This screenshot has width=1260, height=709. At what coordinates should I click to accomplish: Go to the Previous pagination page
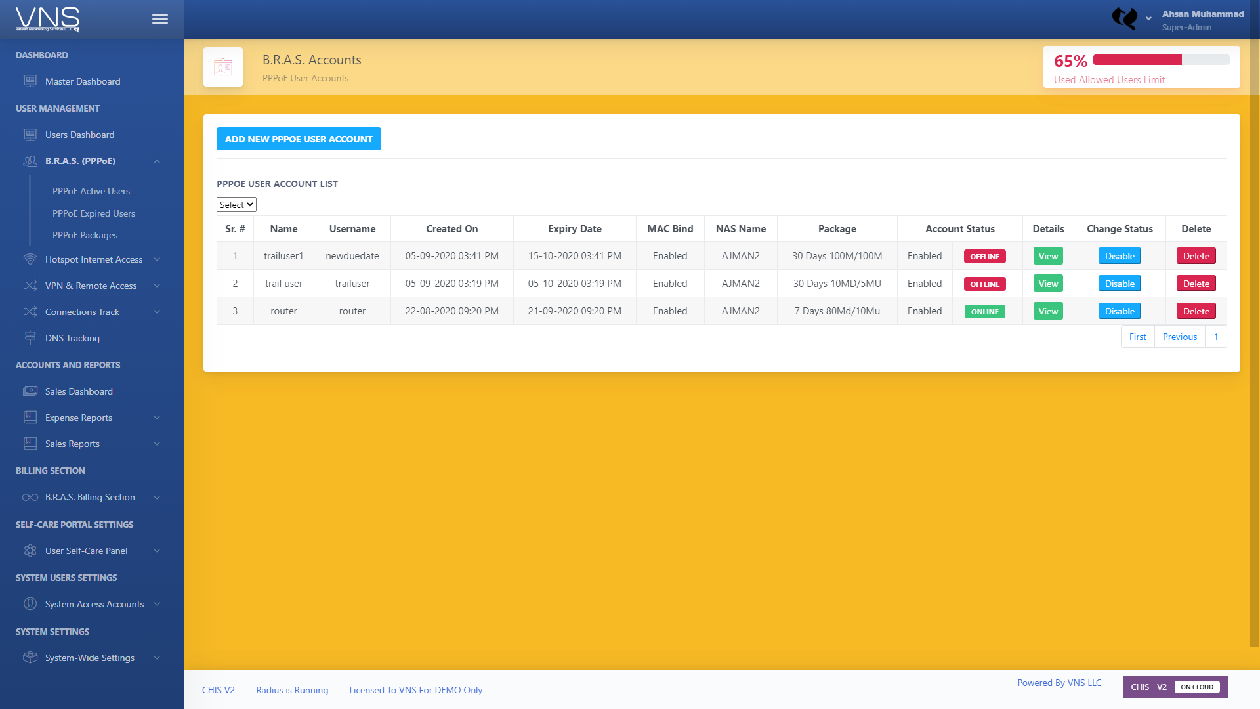point(1179,337)
